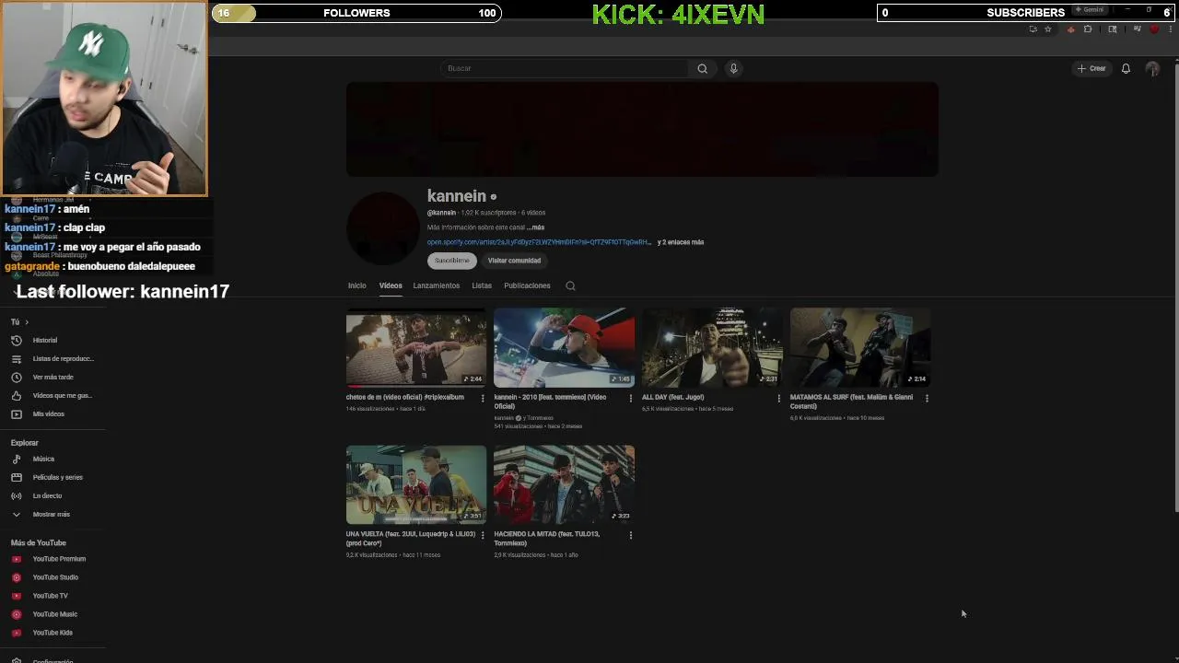1179x663 pixels.
Task: Open 'HACIENDO LA MITAD' video thumbnail
Action: coord(564,484)
